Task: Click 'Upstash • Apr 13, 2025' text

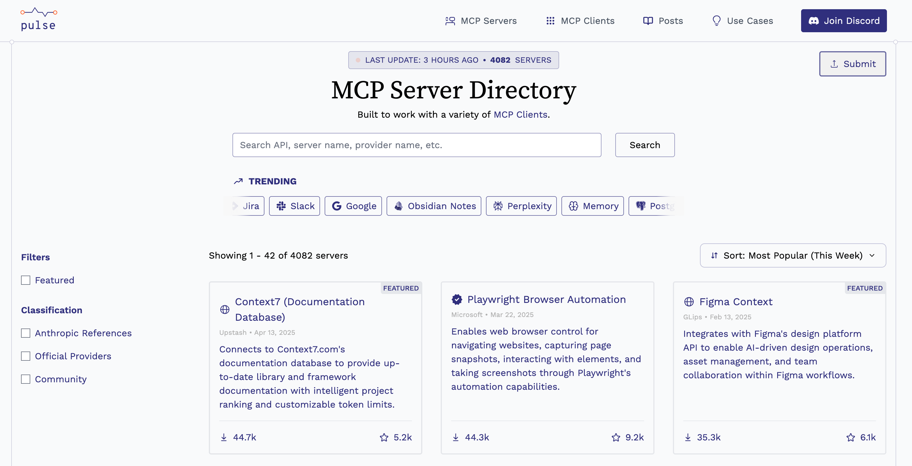Action: click(257, 332)
